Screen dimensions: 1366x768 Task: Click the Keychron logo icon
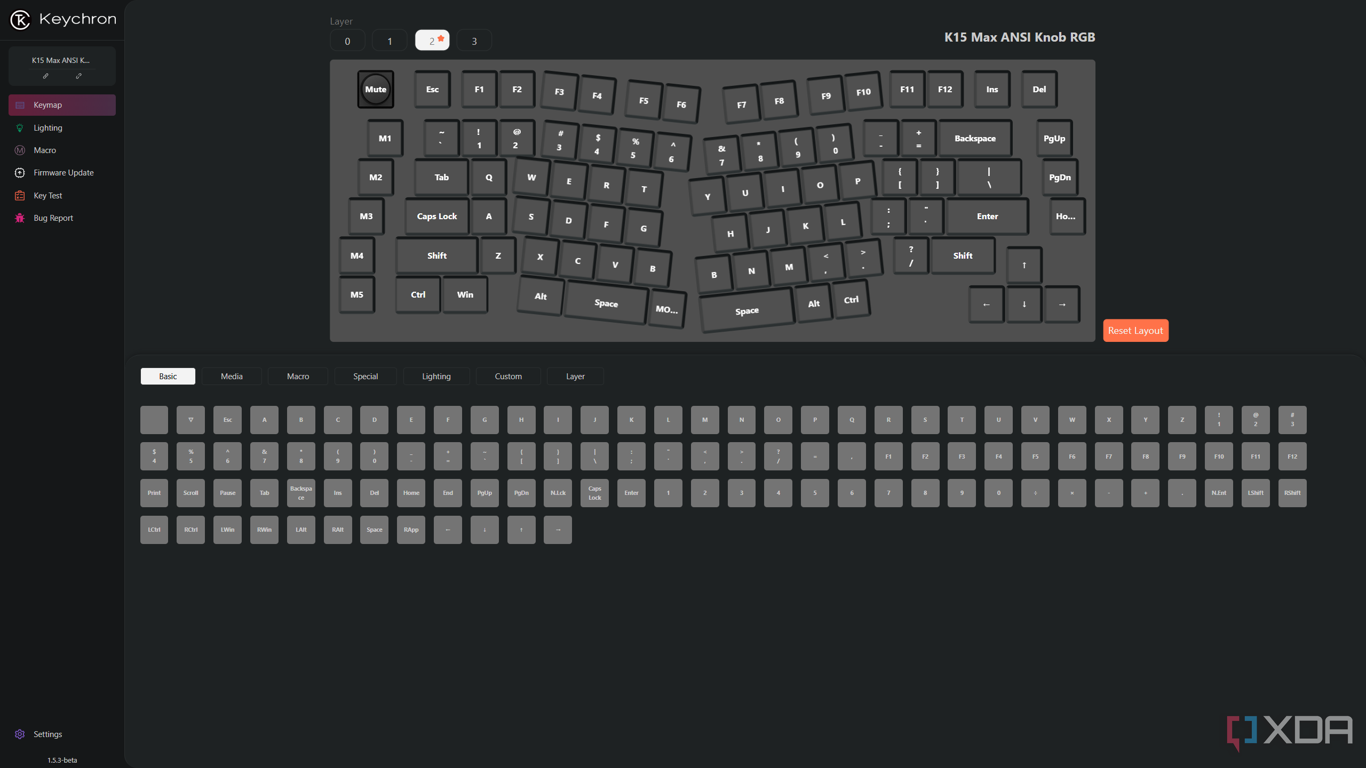point(18,19)
